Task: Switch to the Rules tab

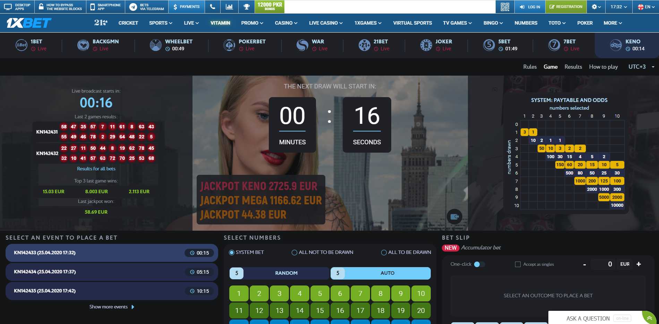Action: (530, 67)
